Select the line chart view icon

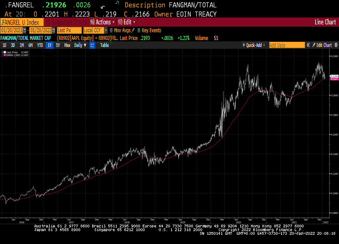tap(92, 45)
